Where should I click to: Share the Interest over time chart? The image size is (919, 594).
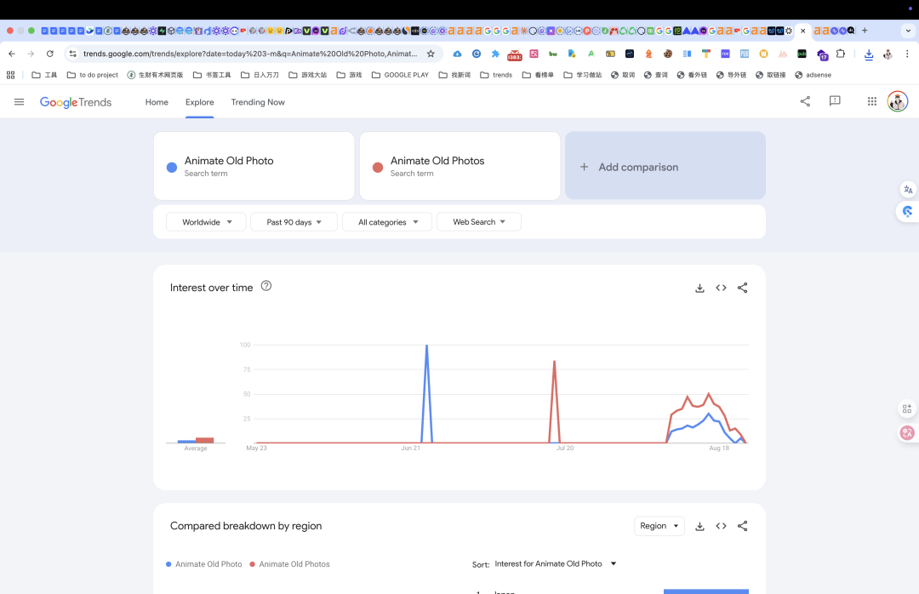point(743,288)
